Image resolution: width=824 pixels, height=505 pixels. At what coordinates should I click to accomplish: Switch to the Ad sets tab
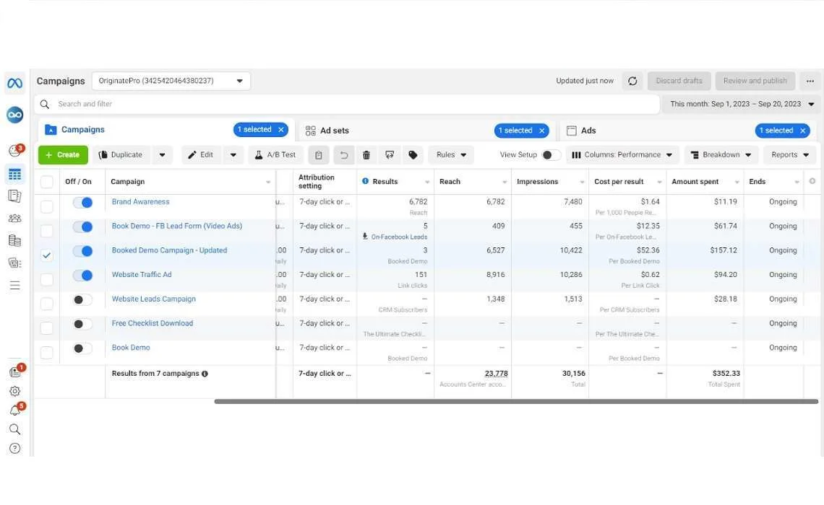click(335, 131)
